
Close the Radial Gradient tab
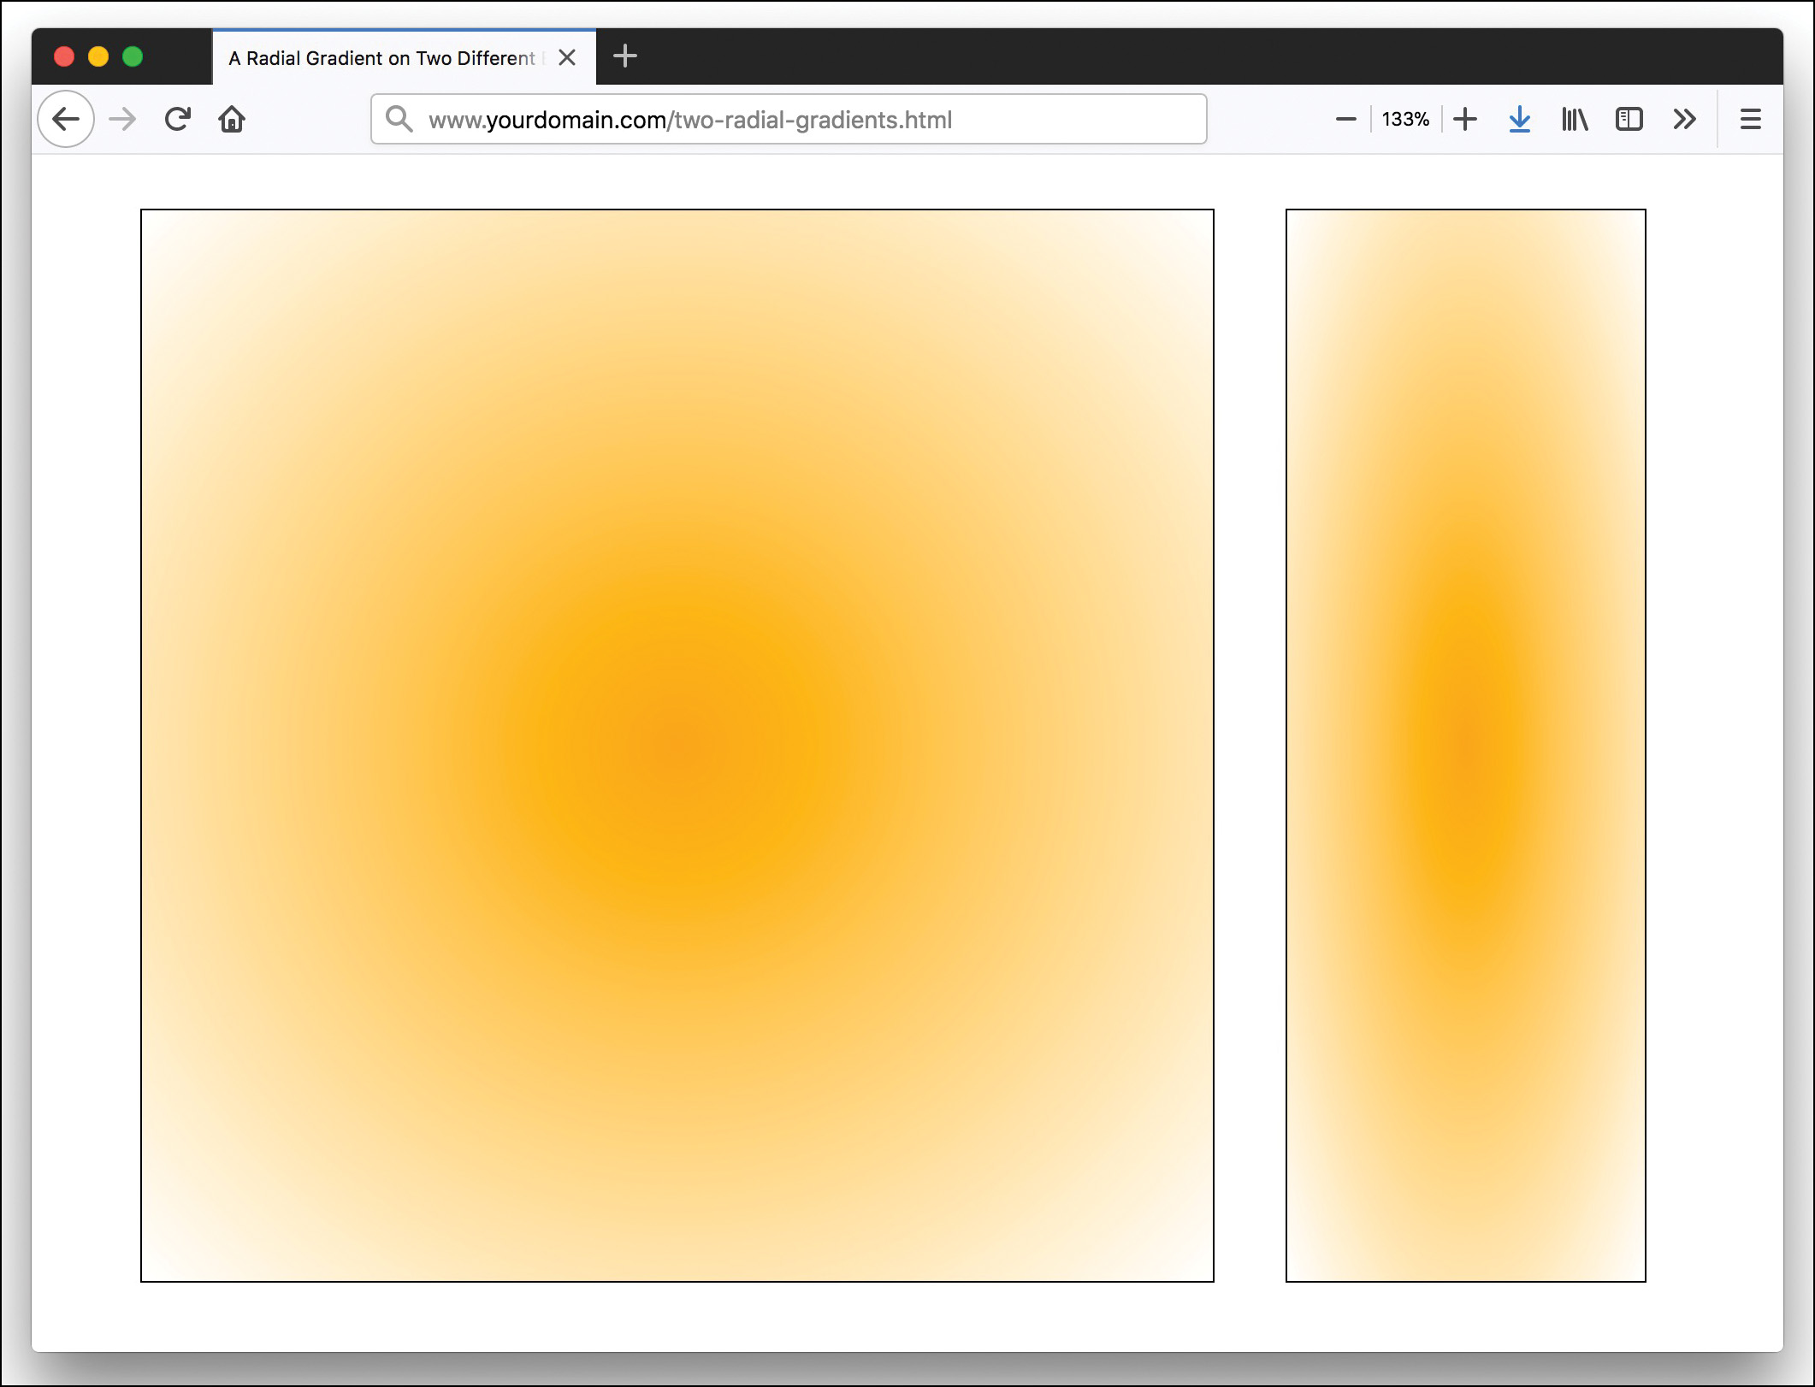point(567,57)
